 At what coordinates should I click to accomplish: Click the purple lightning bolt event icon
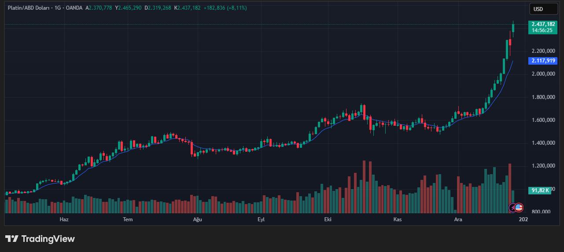pos(513,207)
